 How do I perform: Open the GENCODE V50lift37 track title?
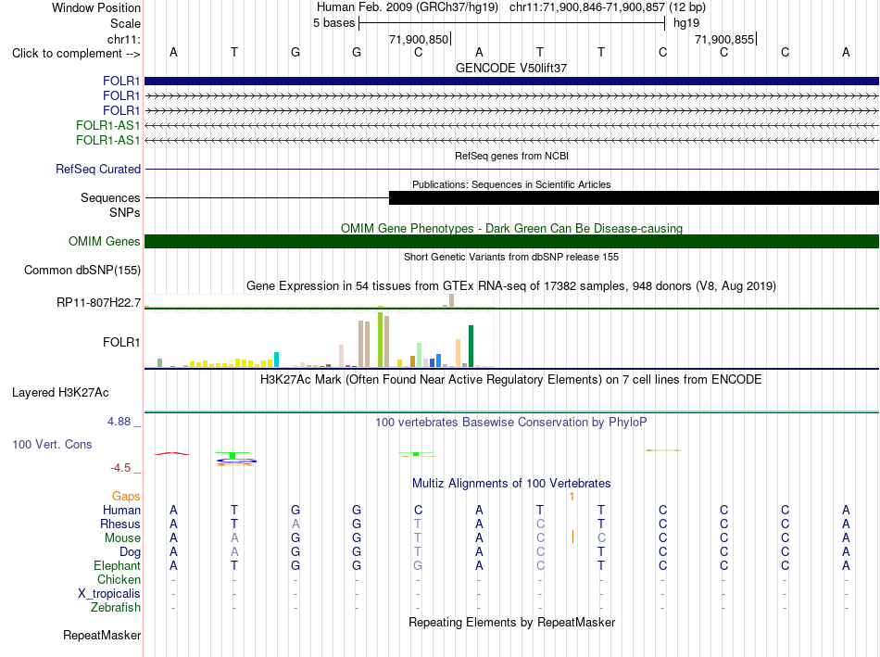tap(511, 68)
